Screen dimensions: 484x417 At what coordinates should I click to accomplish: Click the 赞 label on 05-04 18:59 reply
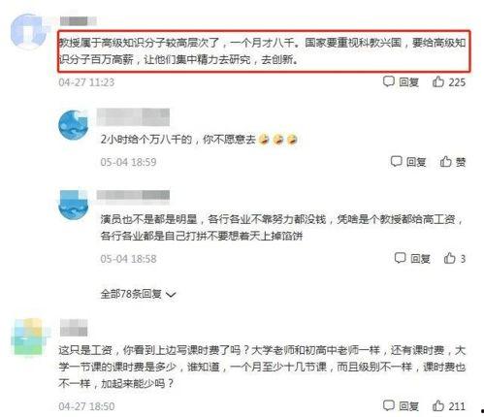click(x=461, y=162)
